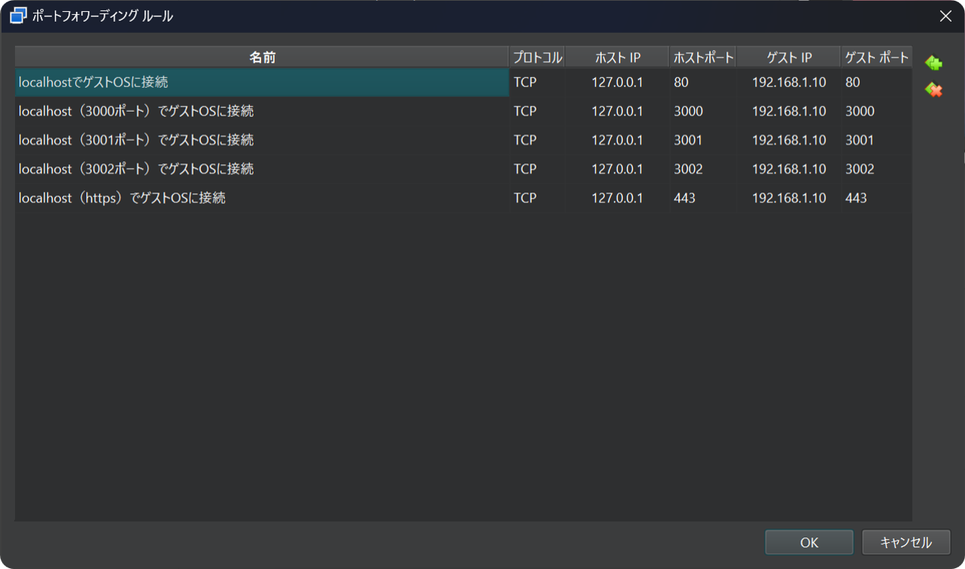Sort by the 名前 column header
Screen dimensions: 965x569
[262, 57]
